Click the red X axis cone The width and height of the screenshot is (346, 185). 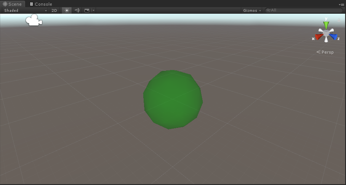(x=319, y=37)
